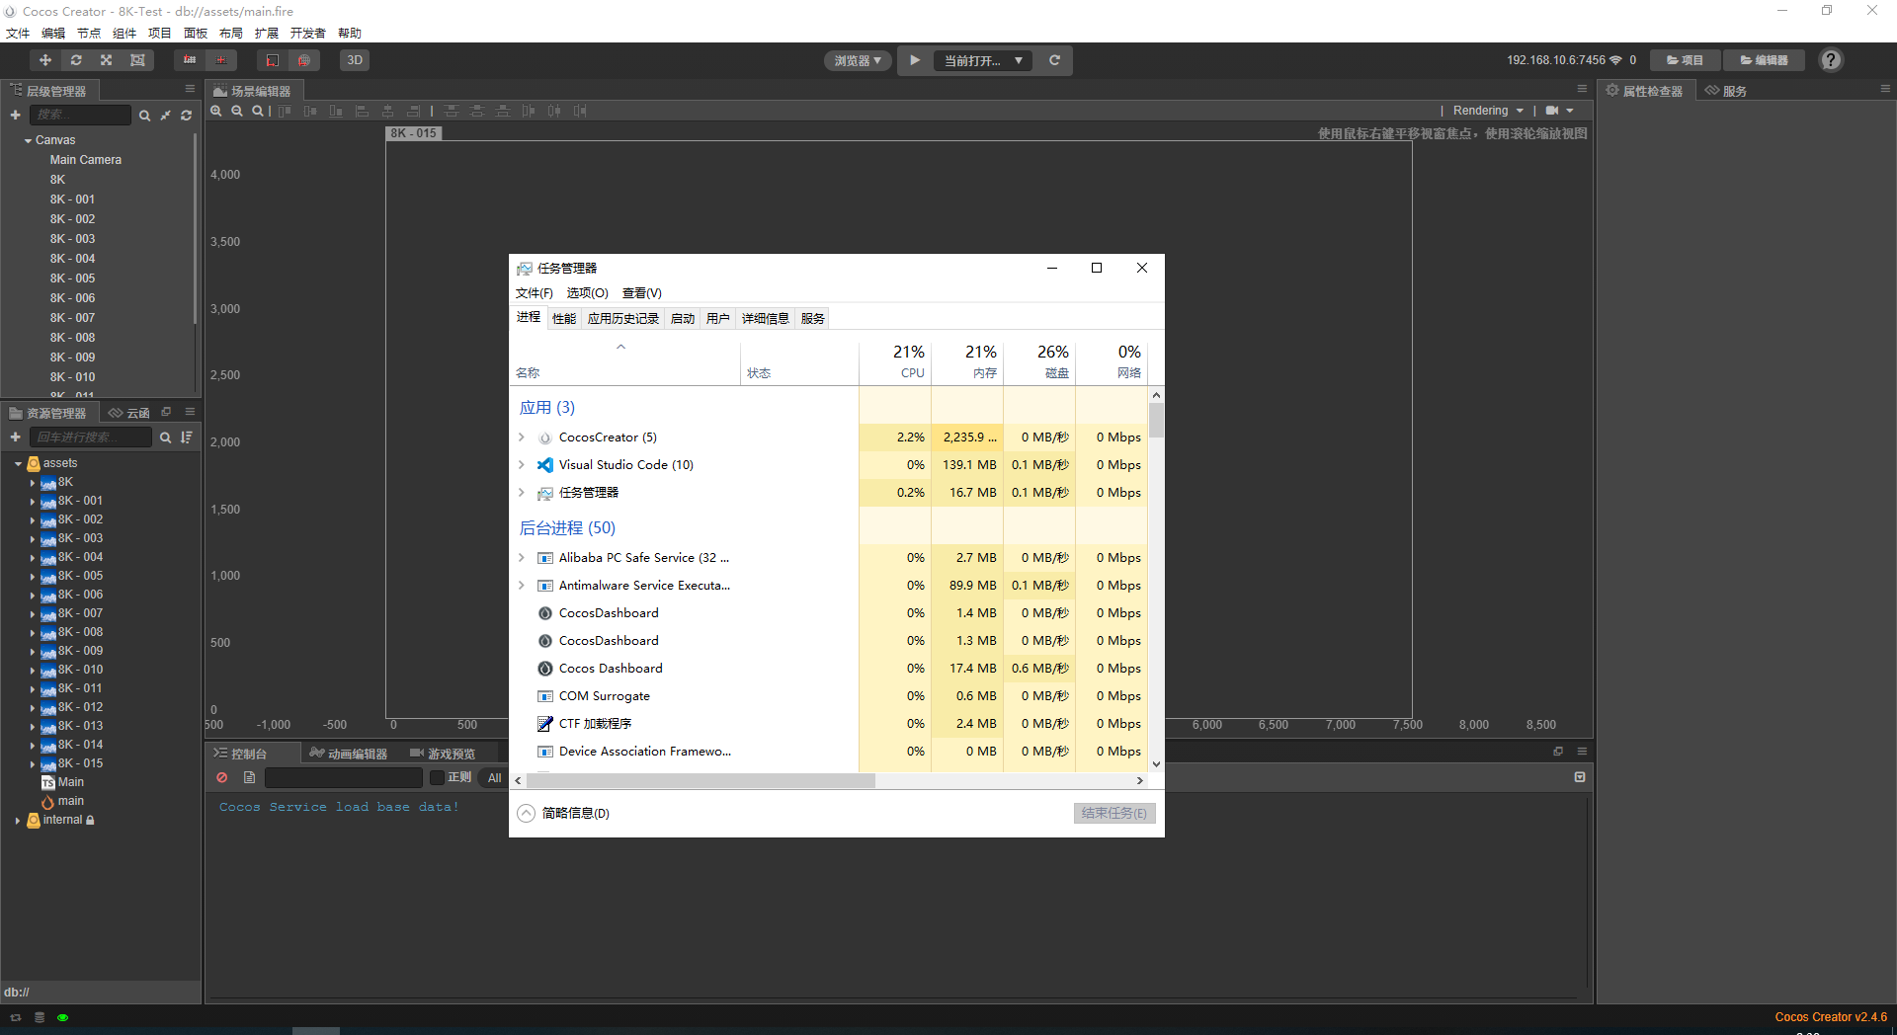Open the 扩展 menu in Cocos Creator

tap(267, 34)
